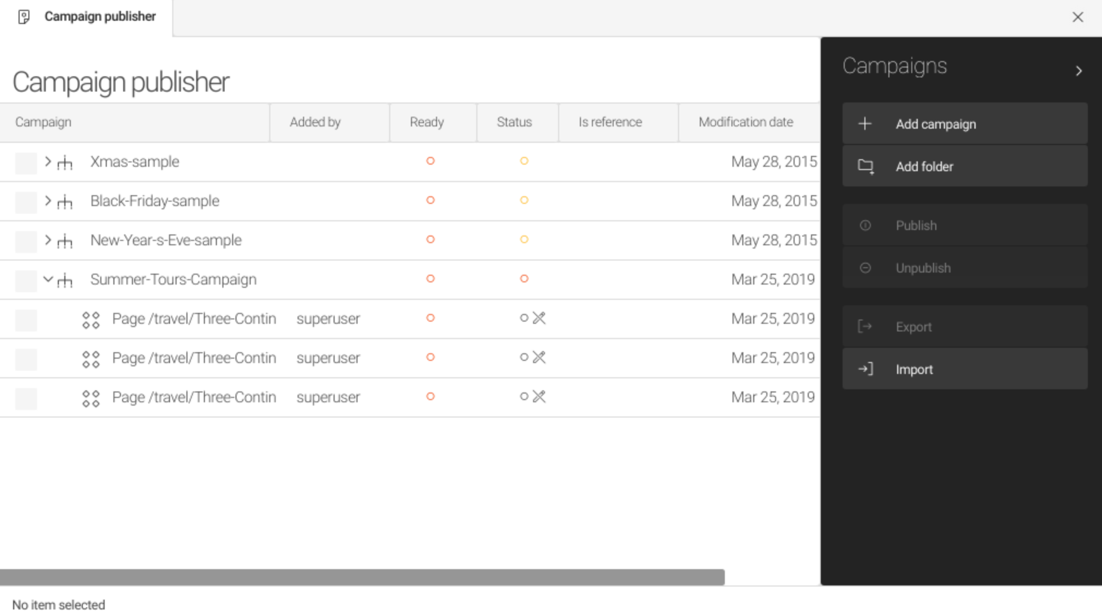Viewport: 1102px width, 616px height.
Task: Select the Summer-Tours-Campaign name
Action: click(x=173, y=280)
